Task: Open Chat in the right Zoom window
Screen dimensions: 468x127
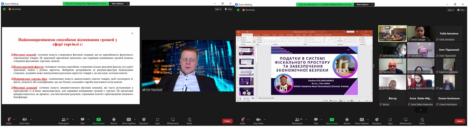Action: [x=316, y=121]
